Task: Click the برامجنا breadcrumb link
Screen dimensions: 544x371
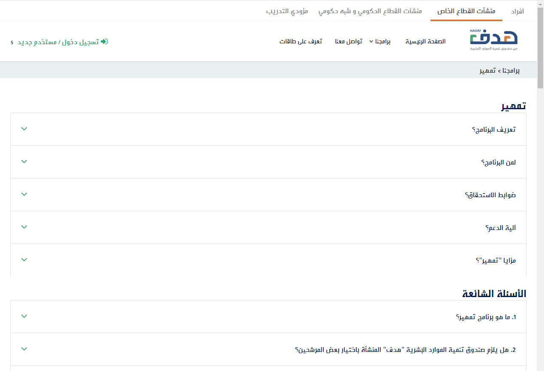Action: tap(512, 70)
